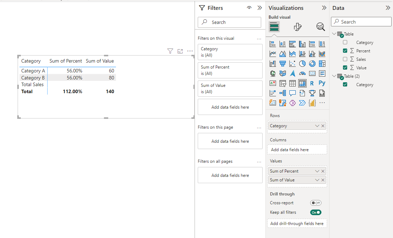Remove Category from Rows
The width and height of the screenshot is (393, 238).
(323, 126)
